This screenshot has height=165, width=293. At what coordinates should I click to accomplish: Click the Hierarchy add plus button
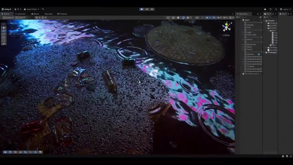(x=237, y=17)
